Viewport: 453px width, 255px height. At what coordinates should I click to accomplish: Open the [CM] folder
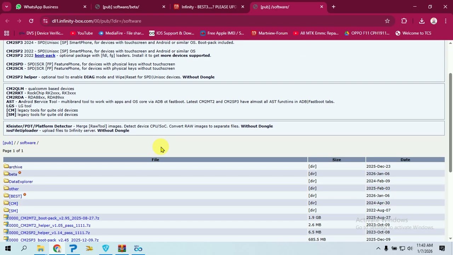click(13, 204)
